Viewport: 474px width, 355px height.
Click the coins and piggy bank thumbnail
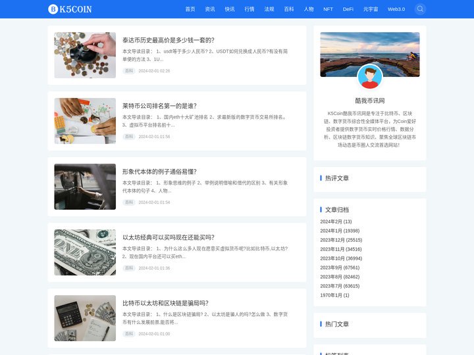pos(85,55)
